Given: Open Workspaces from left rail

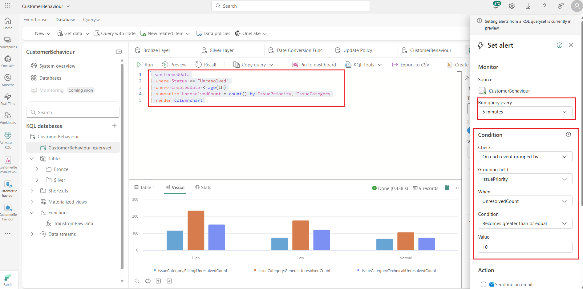Looking at the screenshot, I should 8,42.
